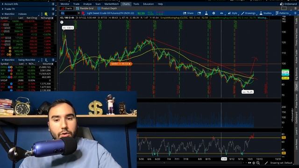Click the red symbol link indicator
This screenshot has height=168, width=299.
click(83, 13)
